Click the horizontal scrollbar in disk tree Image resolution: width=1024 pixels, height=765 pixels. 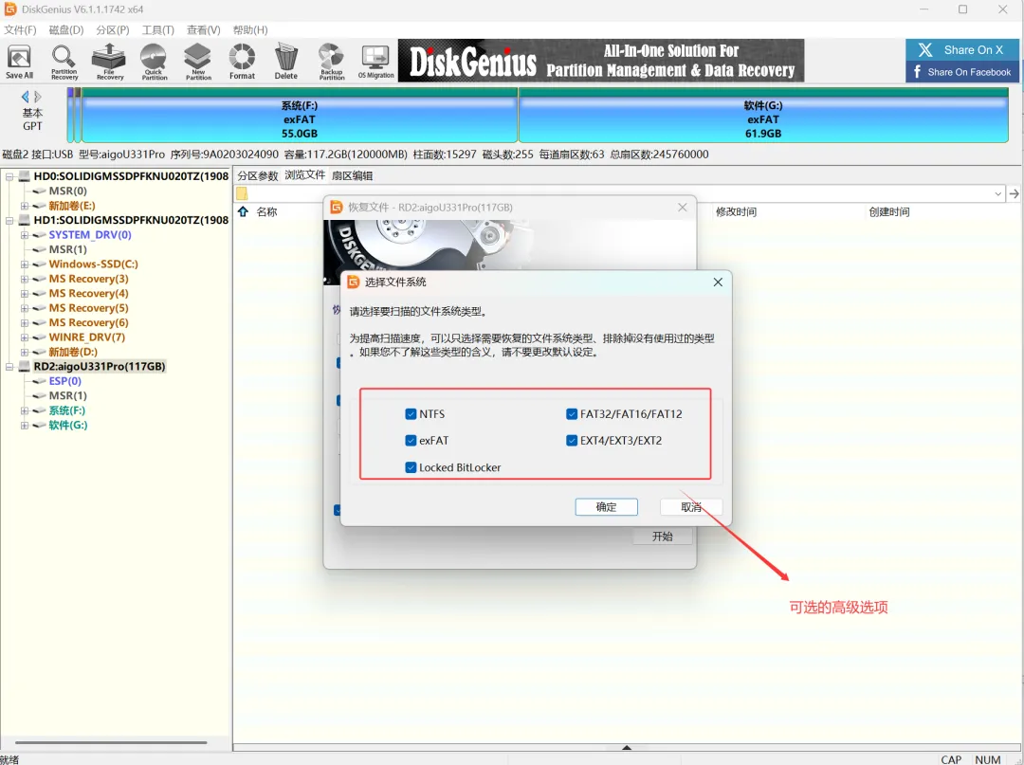(111, 742)
